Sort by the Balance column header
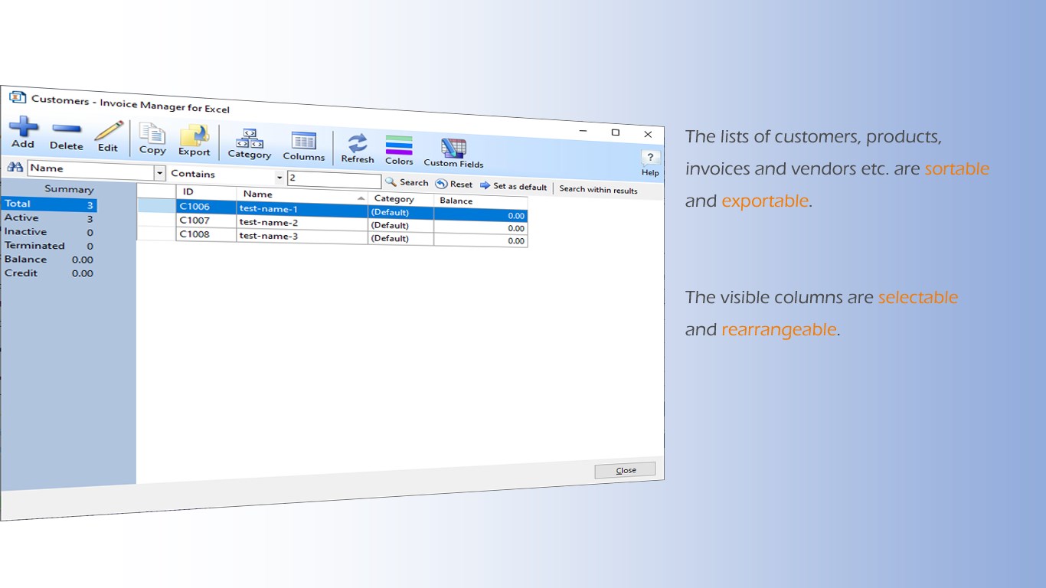The width and height of the screenshot is (1046, 588). tap(481, 201)
